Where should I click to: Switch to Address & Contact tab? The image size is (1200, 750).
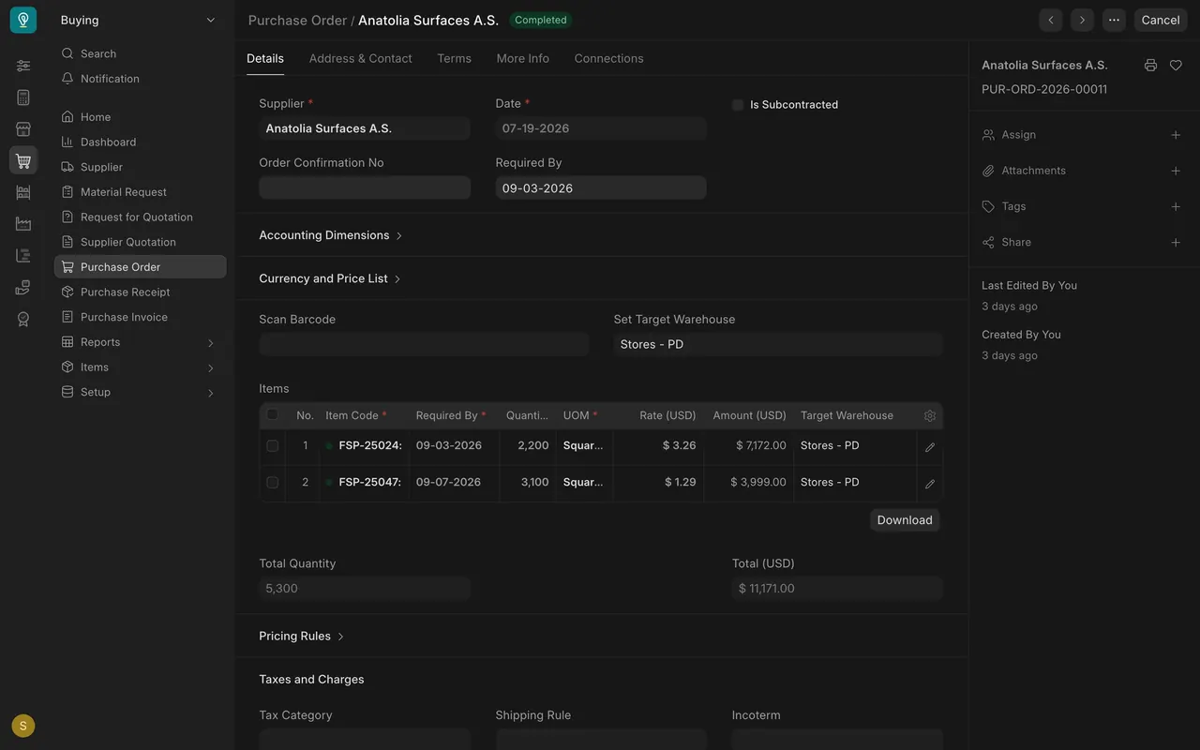click(x=360, y=58)
